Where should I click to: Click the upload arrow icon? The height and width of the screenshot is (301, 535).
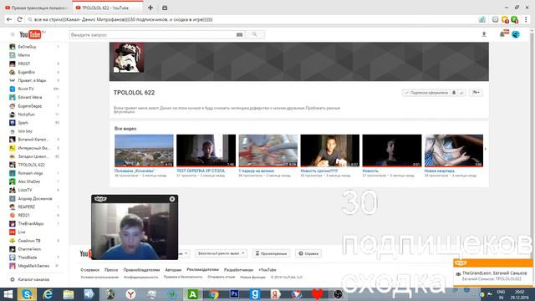coord(484,34)
